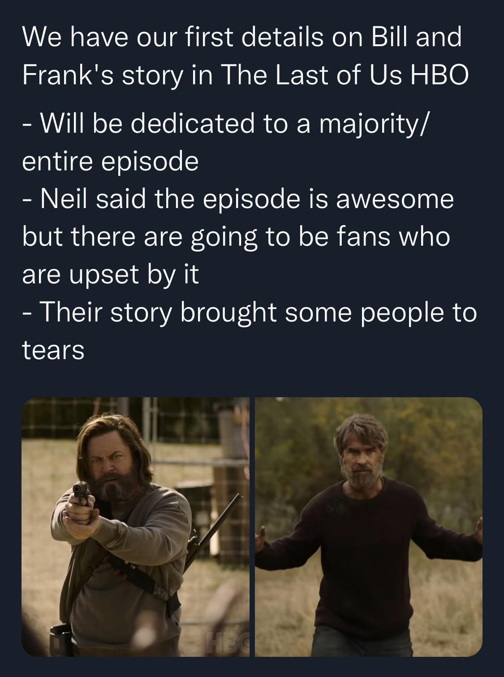
Task: Select the opening line mentioning Bill and
Action: [242, 37]
